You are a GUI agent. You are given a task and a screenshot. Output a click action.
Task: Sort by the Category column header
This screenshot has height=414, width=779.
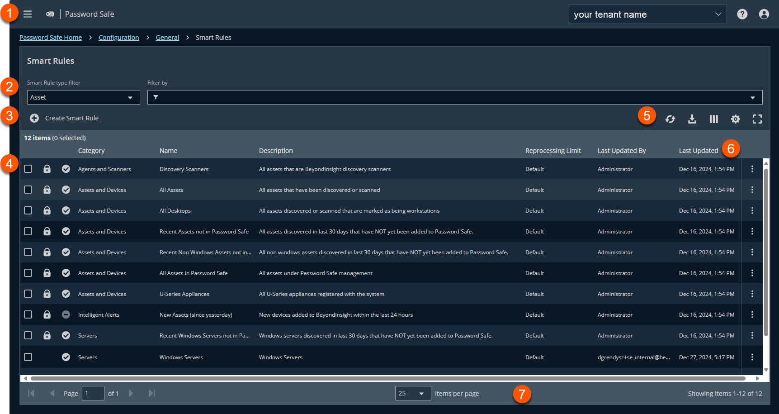[x=91, y=151]
